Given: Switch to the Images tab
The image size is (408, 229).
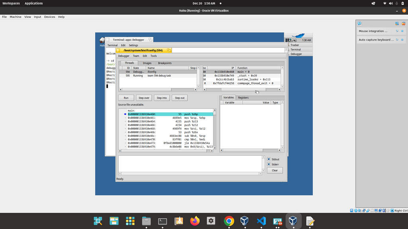Looking at the screenshot, I should click(x=147, y=63).
